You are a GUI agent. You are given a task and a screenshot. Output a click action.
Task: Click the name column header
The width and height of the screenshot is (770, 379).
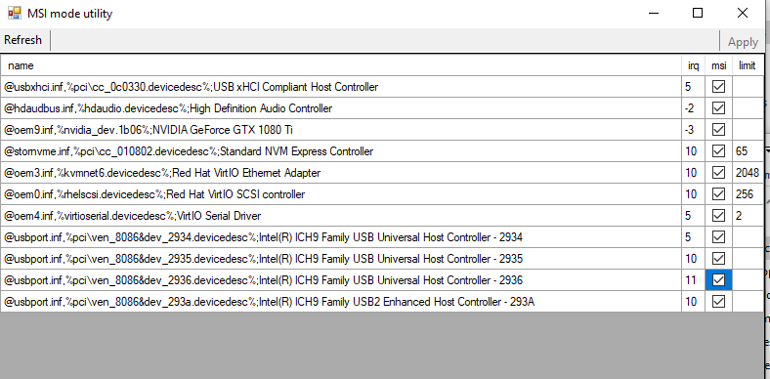click(341, 65)
